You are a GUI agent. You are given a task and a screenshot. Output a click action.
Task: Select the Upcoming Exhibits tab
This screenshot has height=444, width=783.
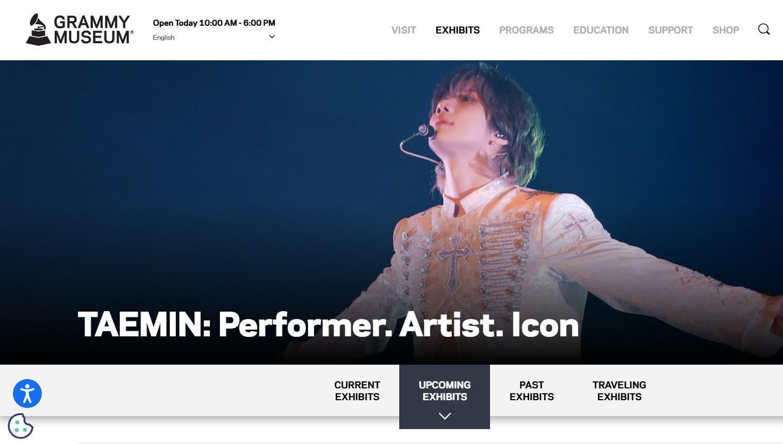[445, 391]
